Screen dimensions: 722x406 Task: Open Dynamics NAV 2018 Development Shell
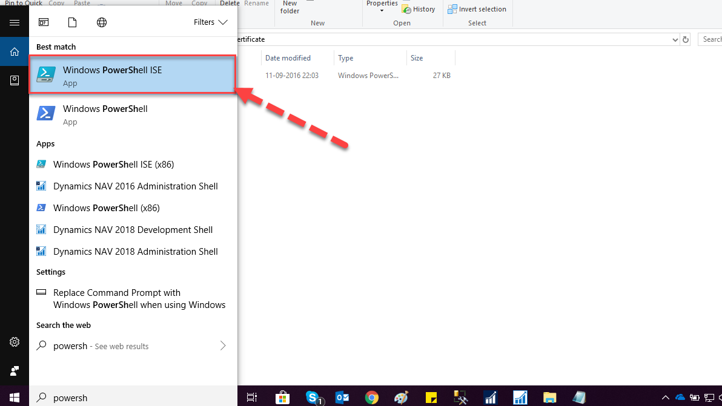tap(133, 230)
